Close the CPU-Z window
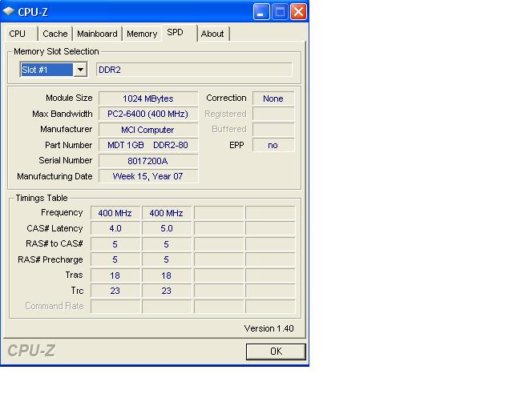The height and width of the screenshot is (410, 513). click(298, 12)
